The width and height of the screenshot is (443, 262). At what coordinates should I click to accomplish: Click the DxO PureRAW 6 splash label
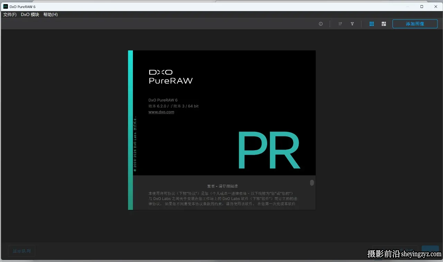point(163,100)
